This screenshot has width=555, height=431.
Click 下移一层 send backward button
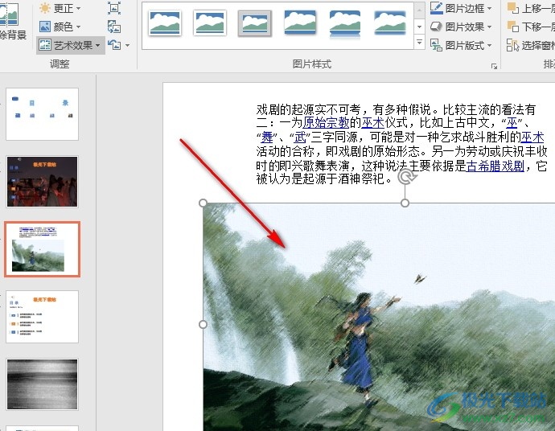[531, 27]
